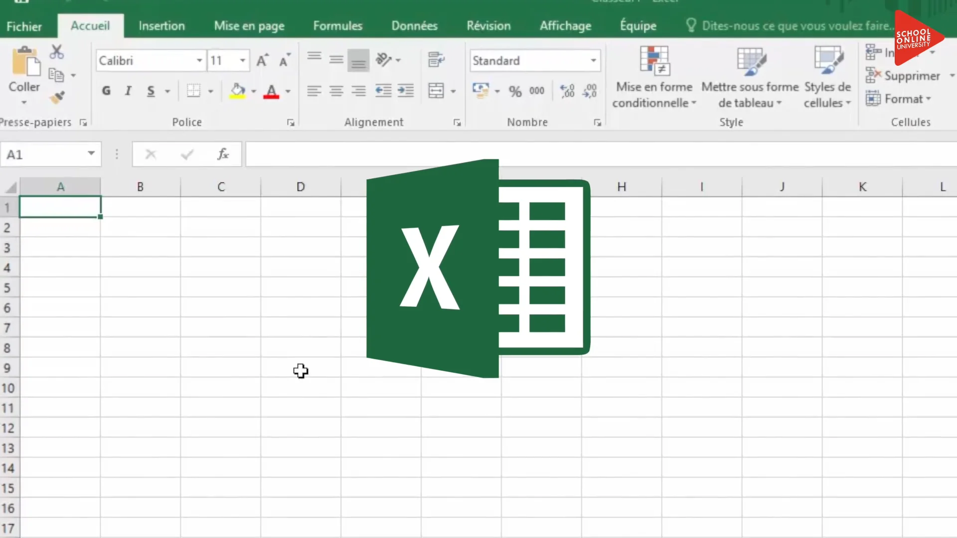Screen dimensions: 957x538
Task: Expand borders dropdown arrow
Action: point(210,91)
